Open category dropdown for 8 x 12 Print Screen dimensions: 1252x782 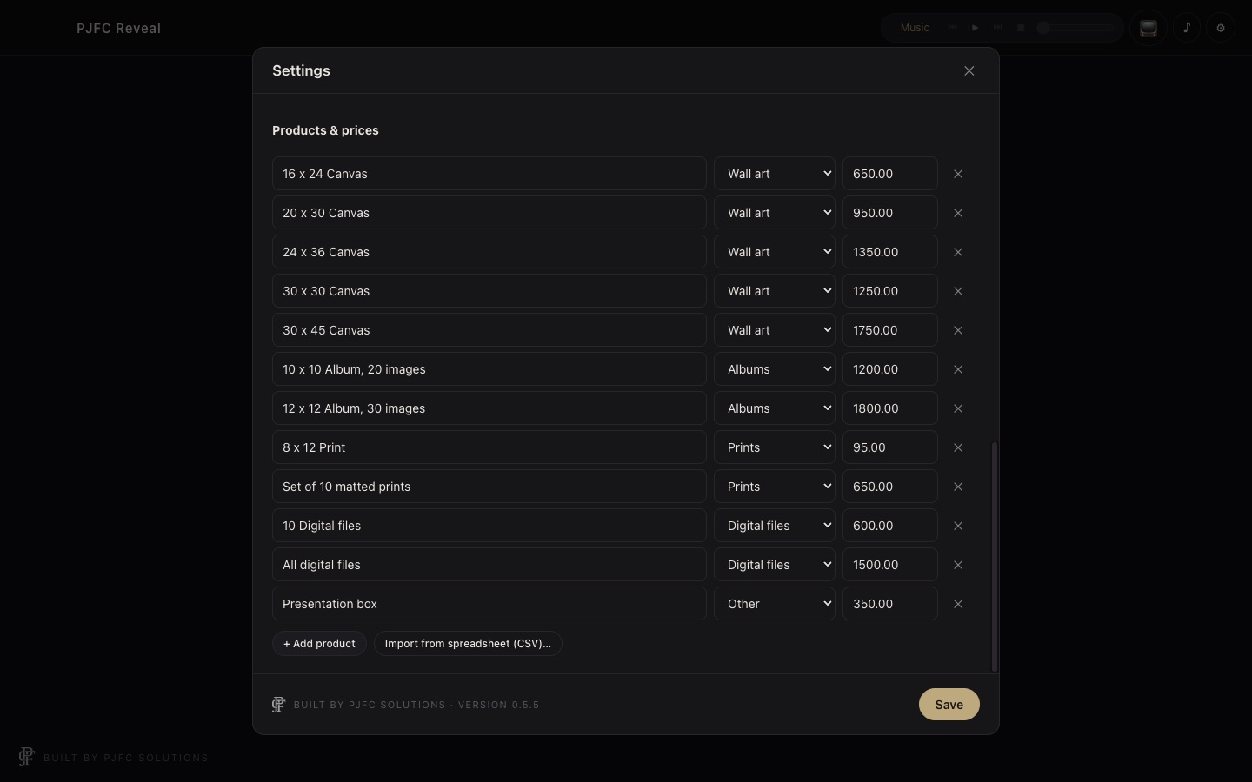pos(775,447)
